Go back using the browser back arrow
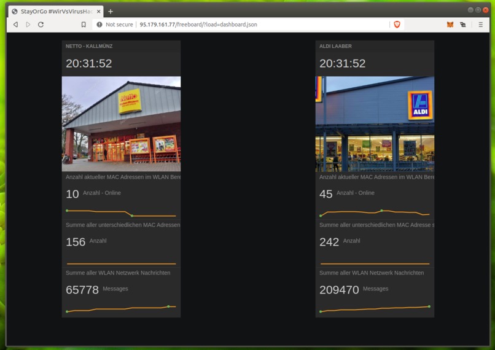The height and width of the screenshot is (350, 495). click(x=15, y=25)
